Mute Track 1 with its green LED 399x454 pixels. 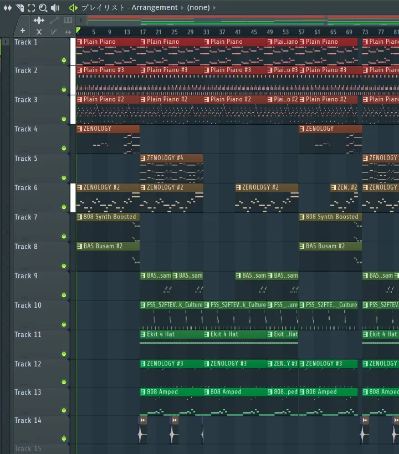click(x=64, y=60)
